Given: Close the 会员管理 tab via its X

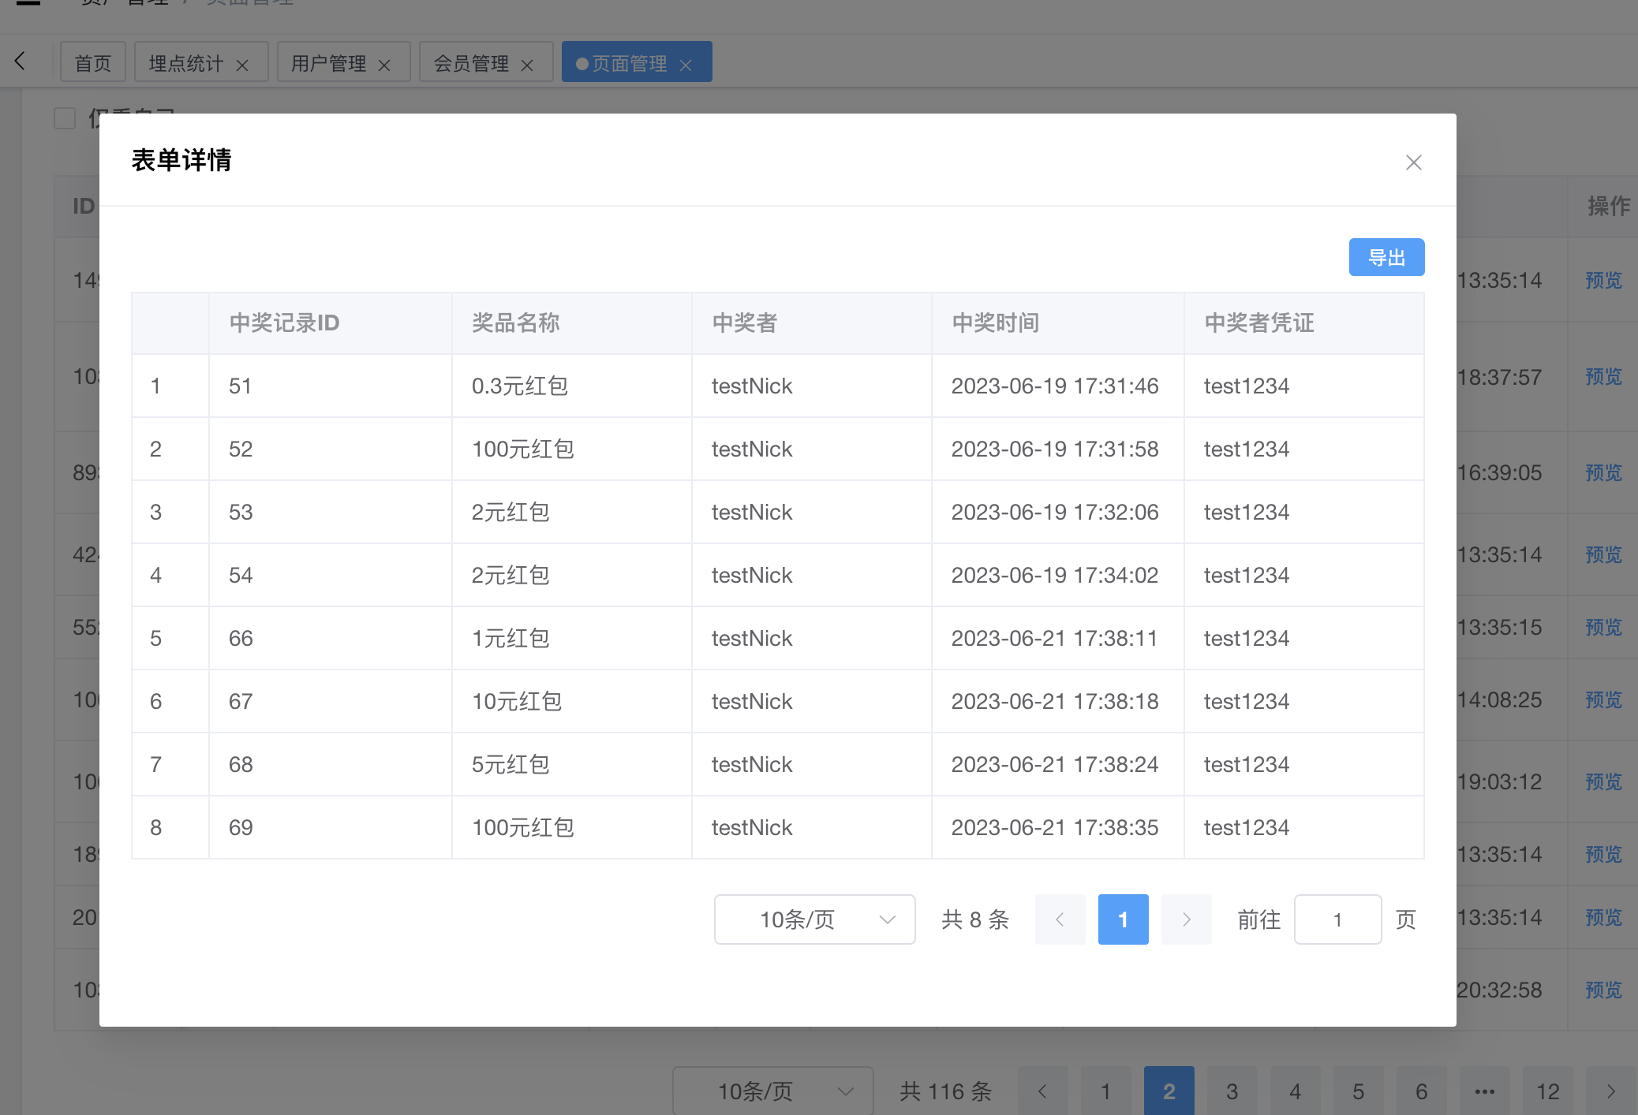Looking at the screenshot, I should click(527, 65).
